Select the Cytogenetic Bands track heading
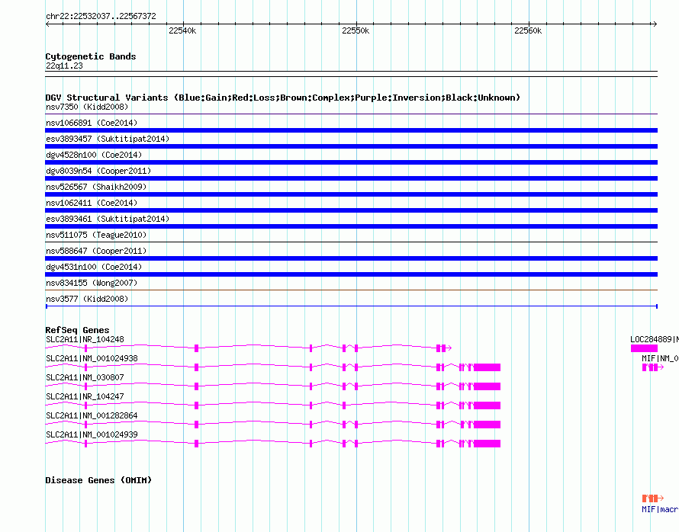This screenshot has width=679, height=532. 91,56
